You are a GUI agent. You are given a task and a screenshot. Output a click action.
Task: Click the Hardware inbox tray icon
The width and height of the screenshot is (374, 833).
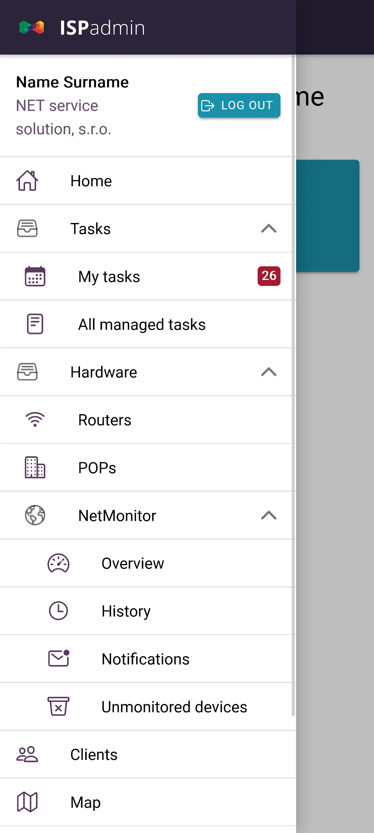(27, 372)
